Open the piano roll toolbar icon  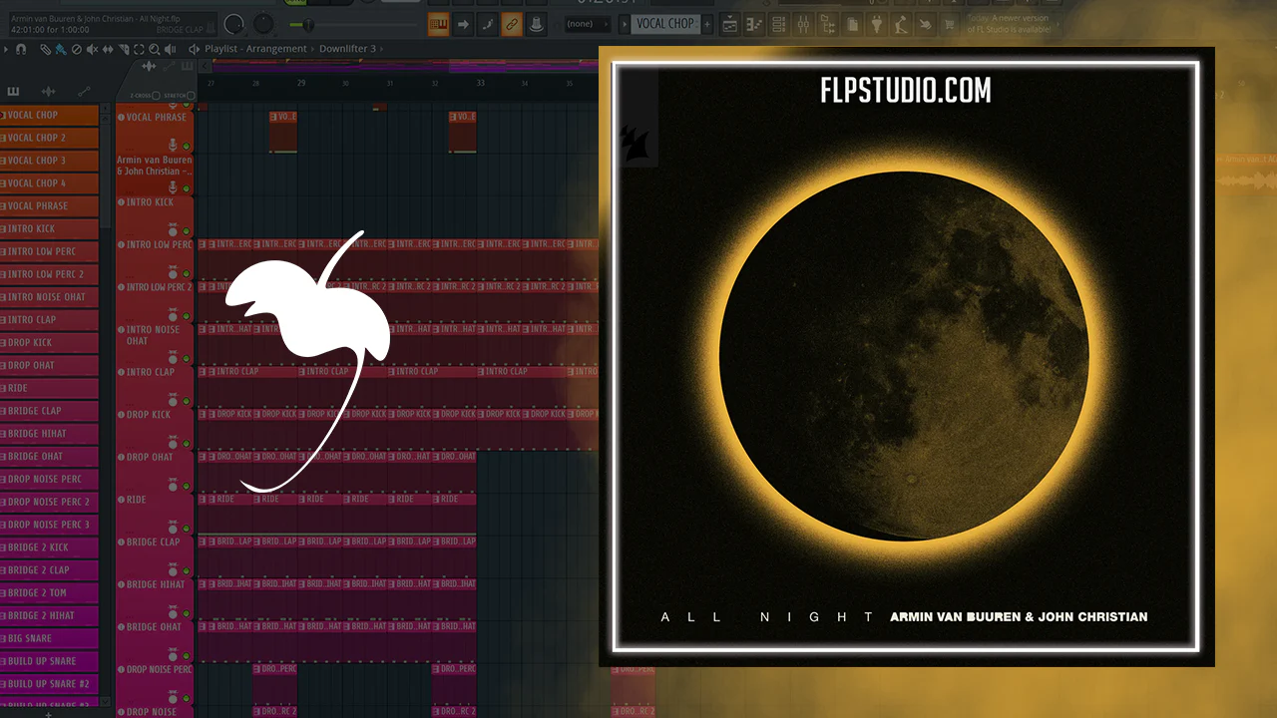click(x=754, y=24)
